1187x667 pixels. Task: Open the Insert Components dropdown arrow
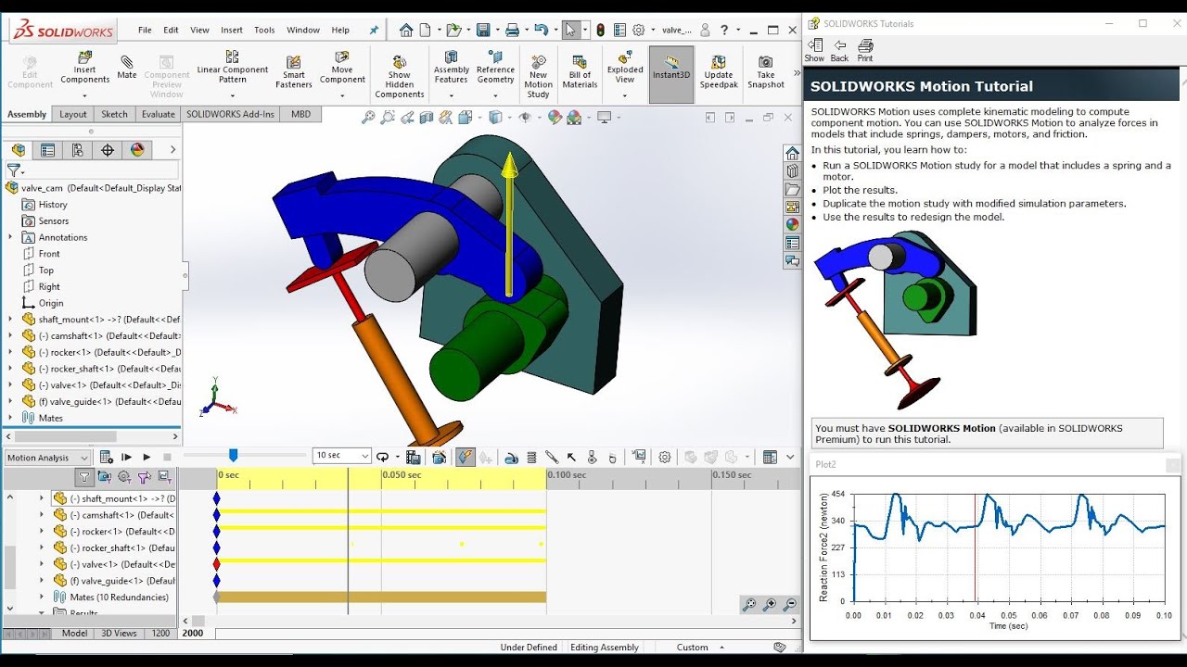84,95
